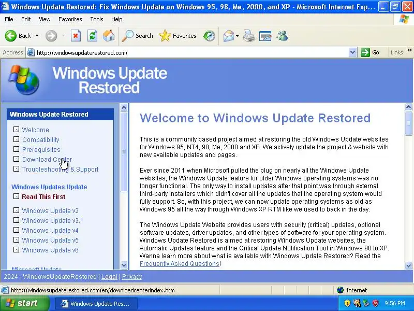The image size is (414, 311).
Task: Expand the address bar dropdown
Action: pyautogui.click(x=352, y=52)
